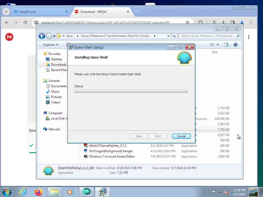Open Chrome extensions puzzle icon
Screen dimensions: 263x197
point(200,23)
